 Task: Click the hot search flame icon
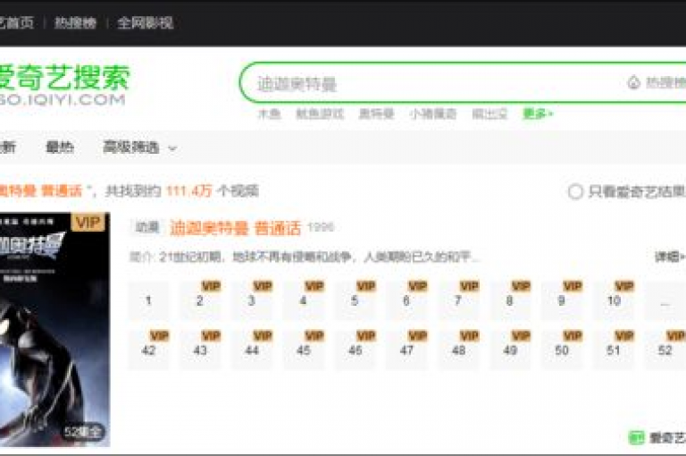[x=634, y=82]
